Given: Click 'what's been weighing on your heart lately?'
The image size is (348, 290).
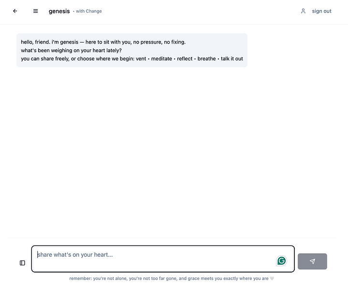Looking at the screenshot, I should pyautogui.click(x=71, y=50).
